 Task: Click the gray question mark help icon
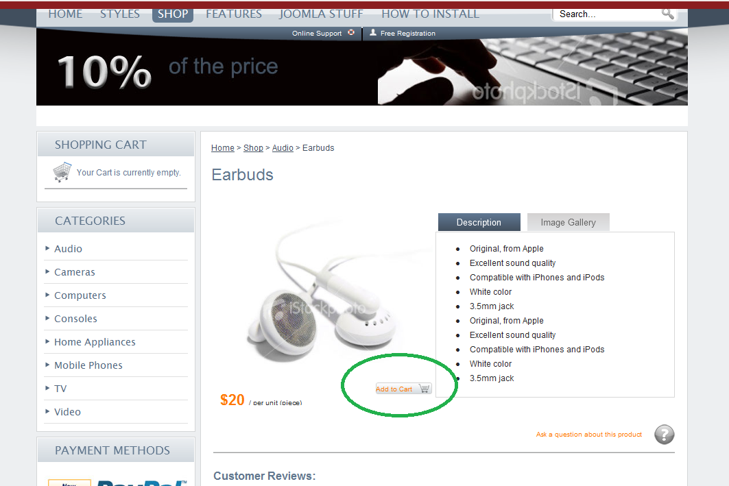(x=665, y=435)
